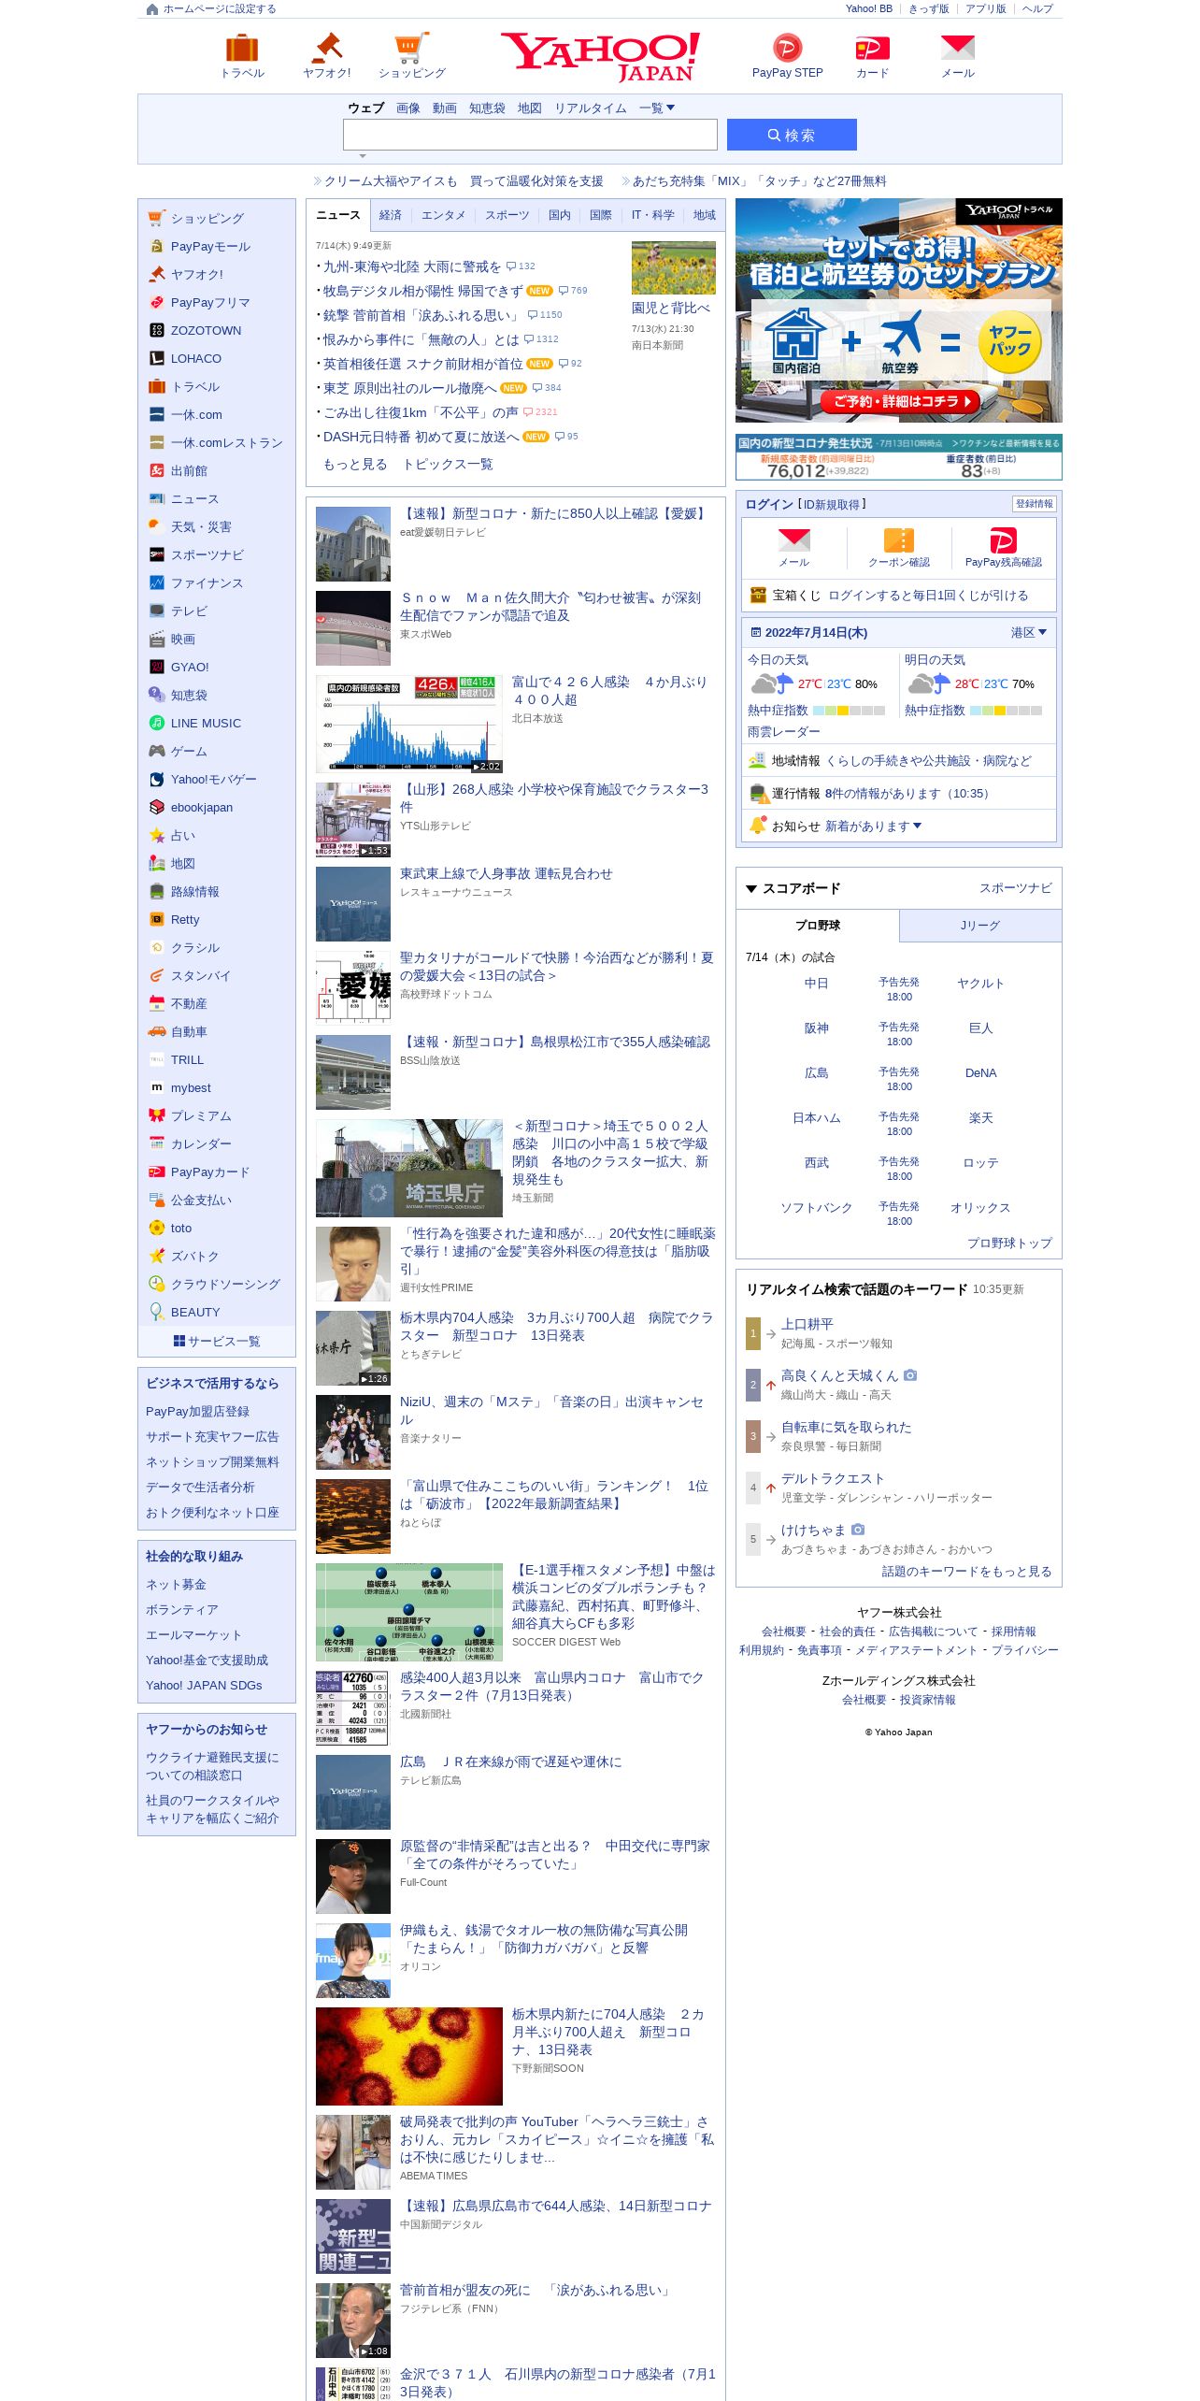This screenshot has width=1200, height=2401.
Task: Click the toto icon in sidebar
Action: [x=157, y=1228]
